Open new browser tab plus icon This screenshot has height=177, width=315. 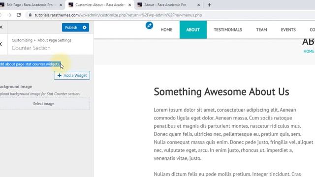[210, 5]
